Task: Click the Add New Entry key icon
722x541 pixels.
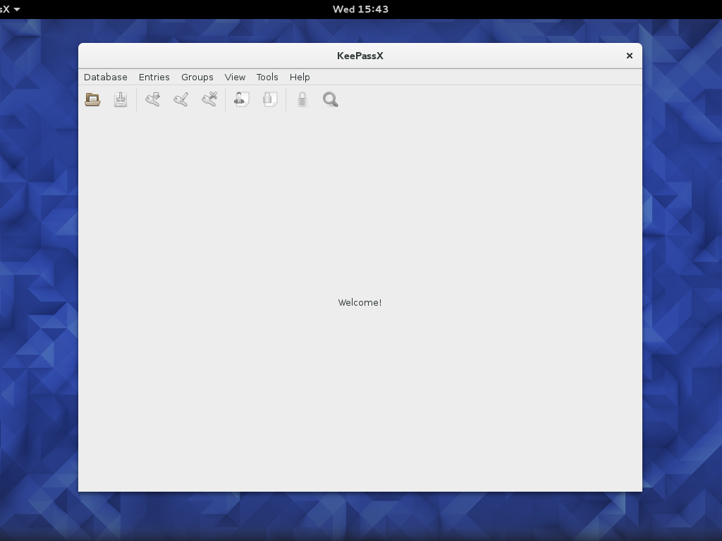Action: point(153,99)
